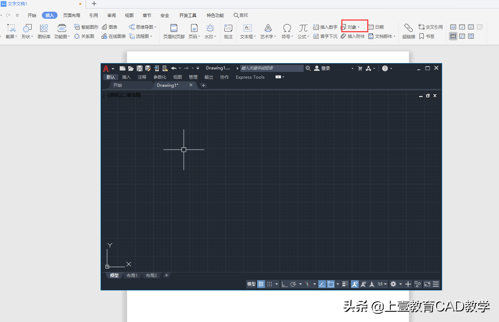Toggle AutoCAD object snap square icon
499x322 pixels.
coord(331,284)
